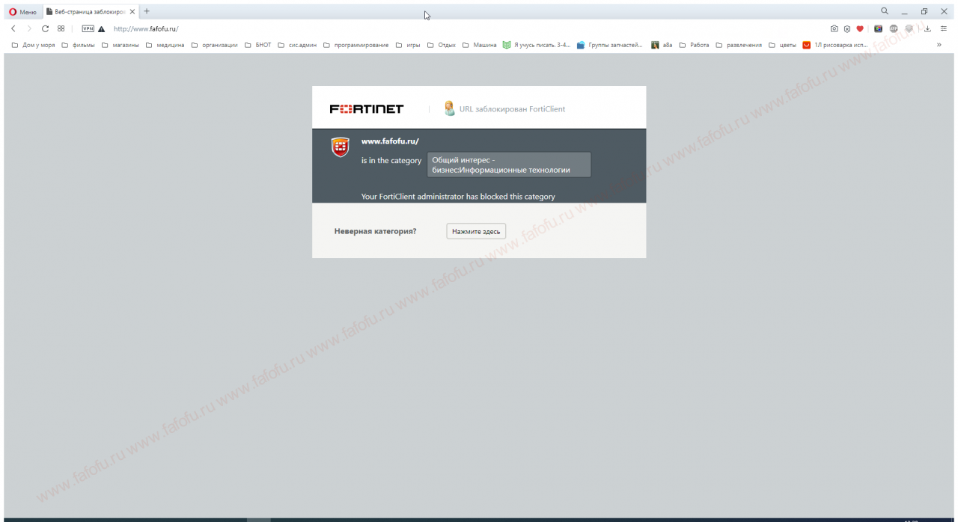Click the www.fafofu.ru/ blocked URL text
This screenshot has width=958, height=522.
(x=390, y=141)
